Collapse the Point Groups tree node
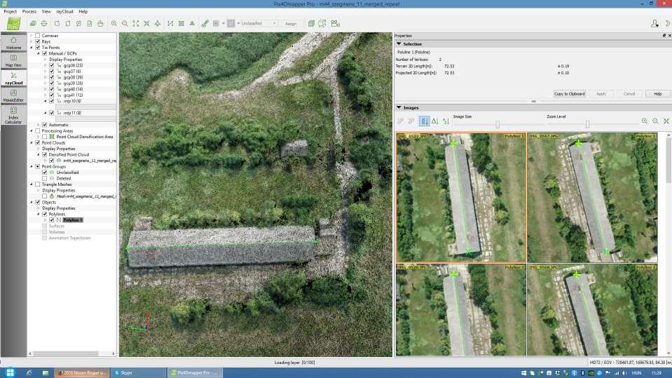This screenshot has height=378, width=672. point(32,166)
